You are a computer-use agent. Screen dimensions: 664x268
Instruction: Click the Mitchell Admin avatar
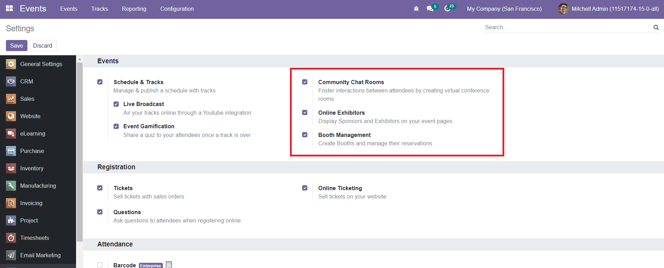[563, 9]
